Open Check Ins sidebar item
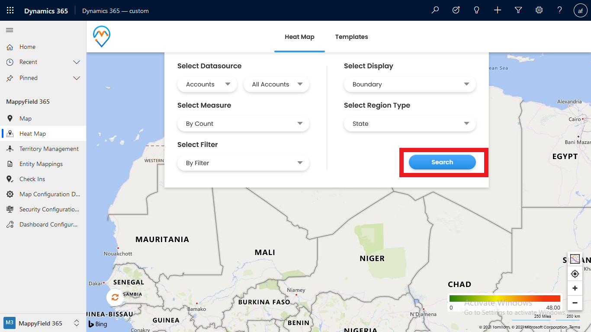 pos(43,179)
